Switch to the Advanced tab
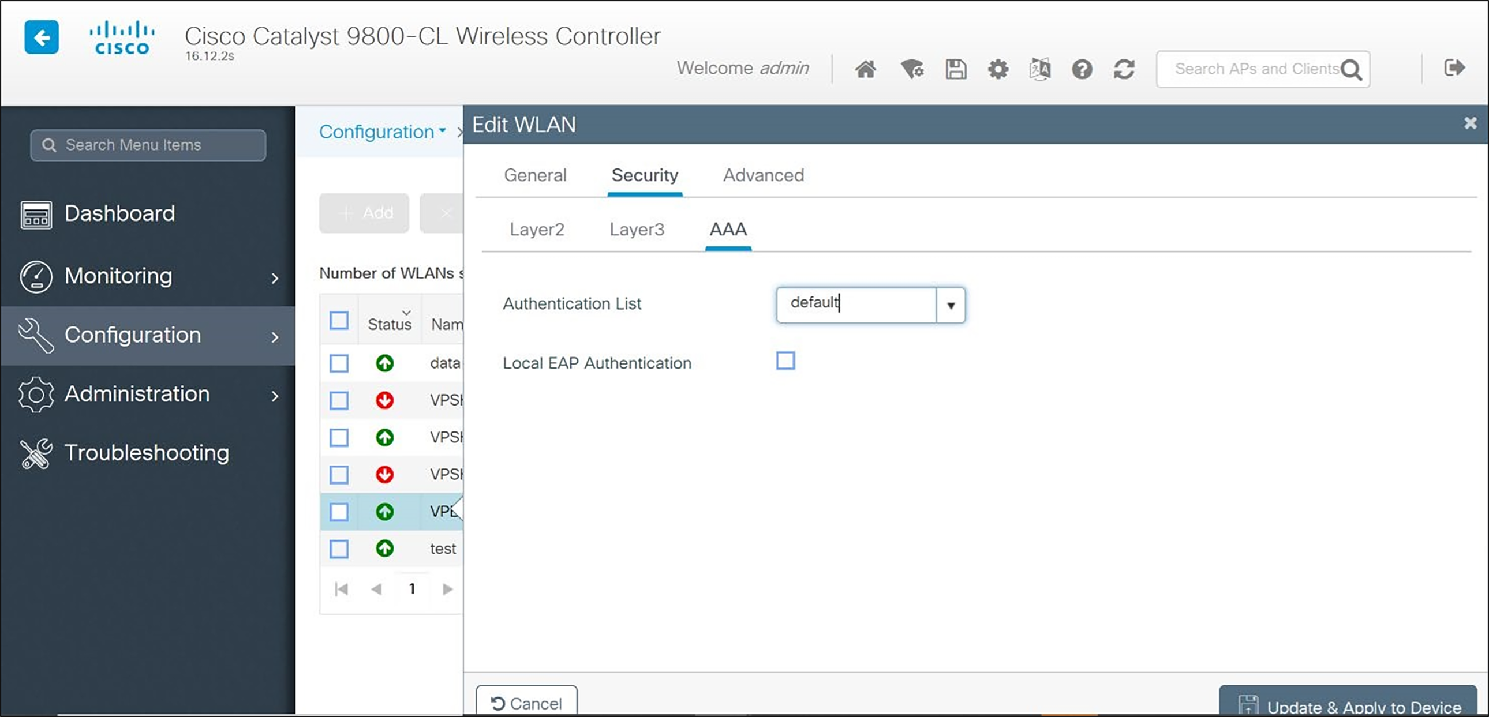This screenshot has height=717, width=1489. (763, 175)
